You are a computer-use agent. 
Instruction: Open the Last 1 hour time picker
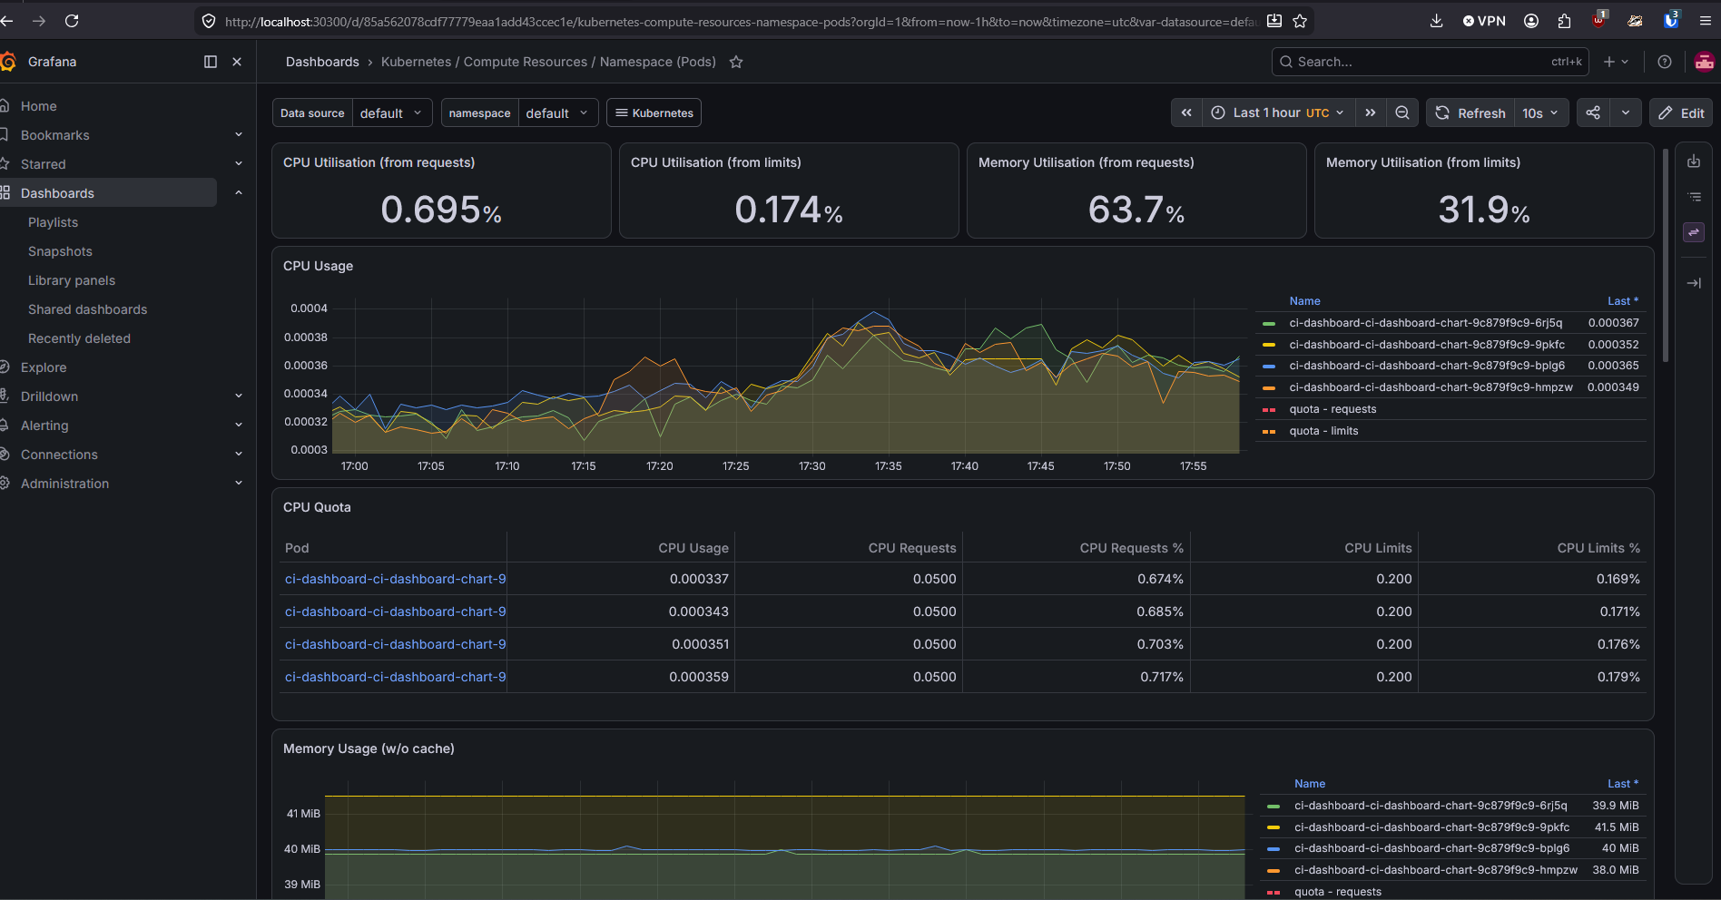[1278, 112]
